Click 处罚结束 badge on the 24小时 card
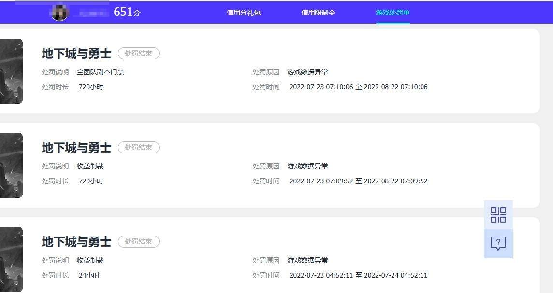The width and height of the screenshot is (553, 293). tap(139, 241)
